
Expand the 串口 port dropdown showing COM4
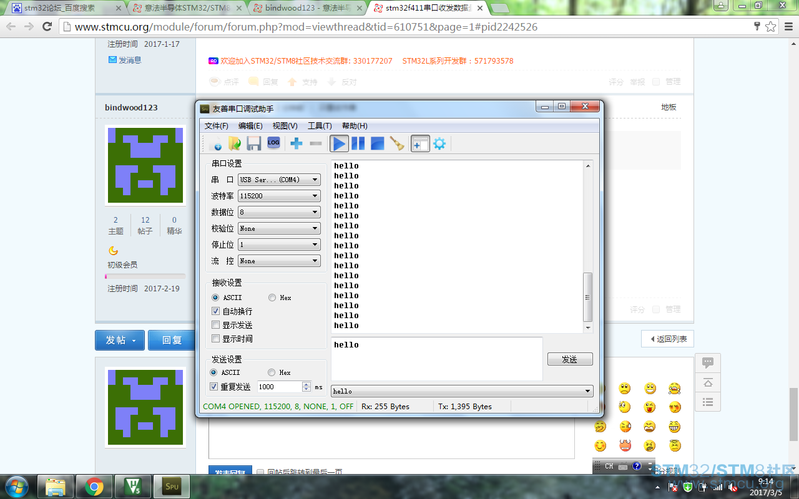point(279,180)
